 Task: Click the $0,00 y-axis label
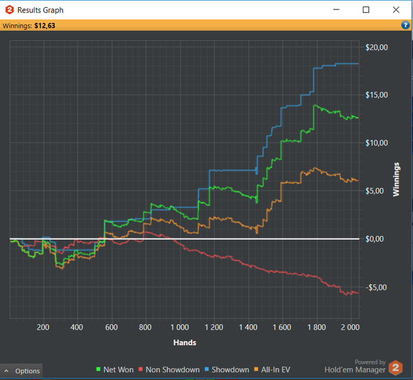click(x=374, y=239)
